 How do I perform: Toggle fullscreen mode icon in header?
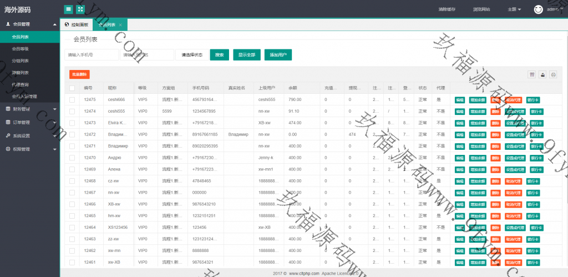tap(80, 9)
